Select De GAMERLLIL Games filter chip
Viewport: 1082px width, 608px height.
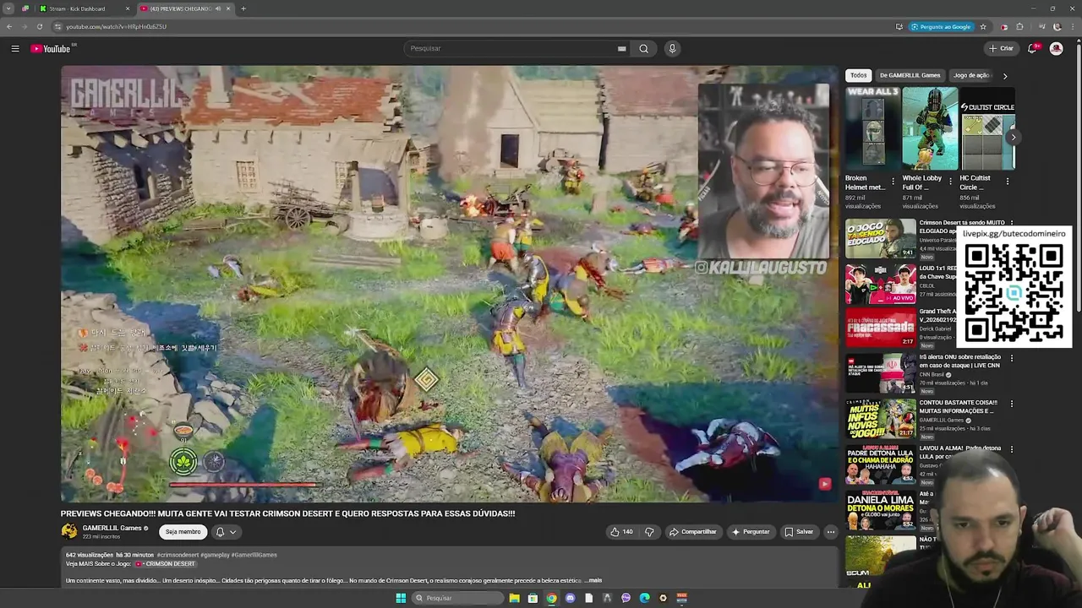910,75
